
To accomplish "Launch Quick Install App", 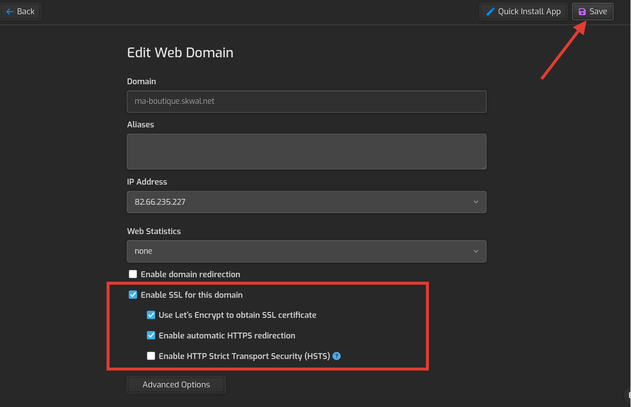I will pos(523,11).
